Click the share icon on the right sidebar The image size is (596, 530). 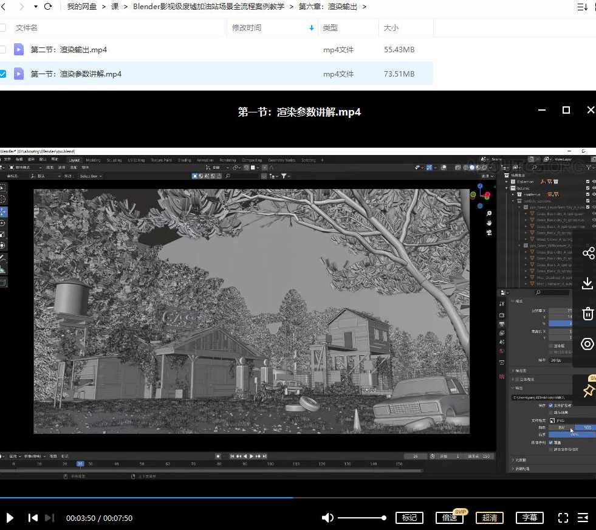[x=589, y=253]
